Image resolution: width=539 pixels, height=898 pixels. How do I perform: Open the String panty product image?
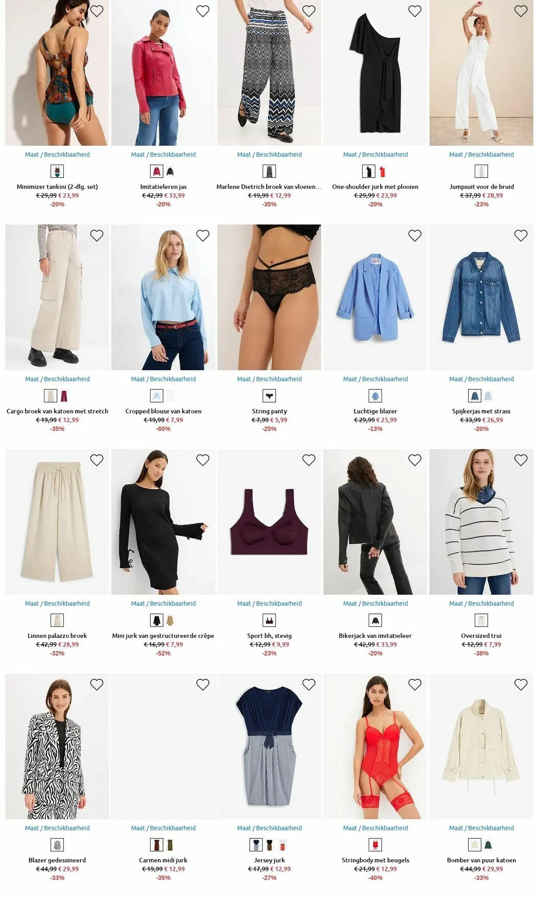[269, 297]
